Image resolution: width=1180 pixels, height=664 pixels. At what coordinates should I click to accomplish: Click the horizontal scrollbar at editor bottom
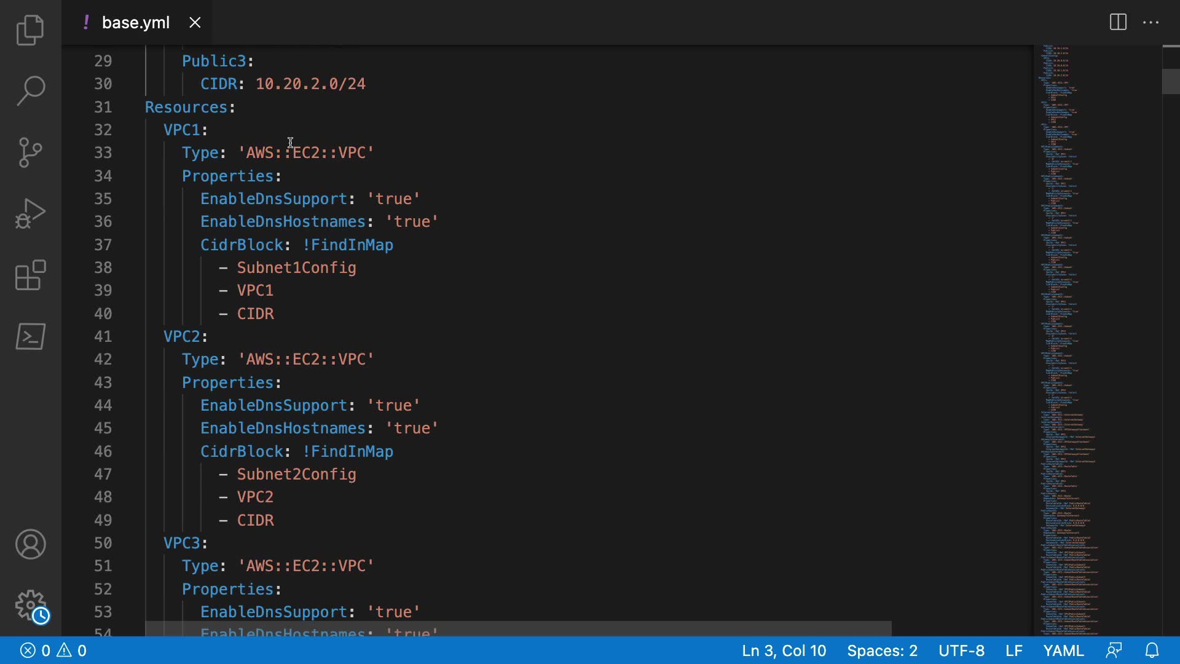[x=517, y=628]
